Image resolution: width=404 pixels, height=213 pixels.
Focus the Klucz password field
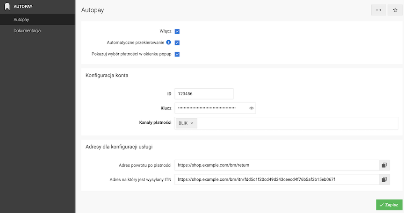pos(215,108)
